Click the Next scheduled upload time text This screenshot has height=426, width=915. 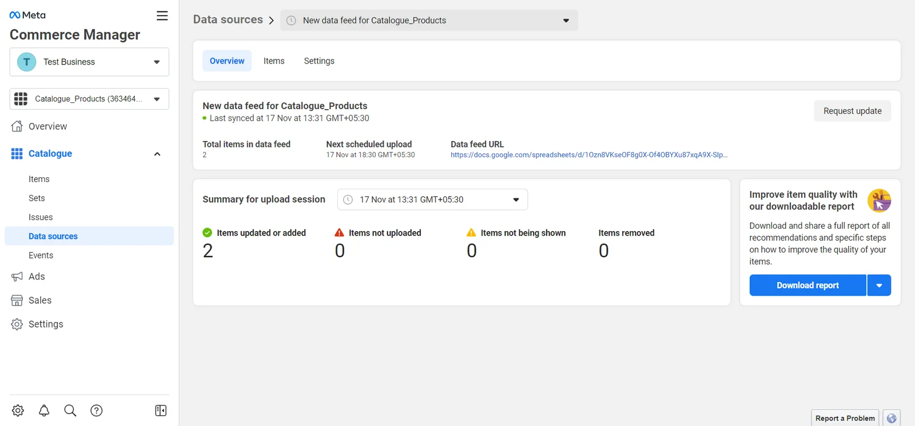pyautogui.click(x=371, y=155)
